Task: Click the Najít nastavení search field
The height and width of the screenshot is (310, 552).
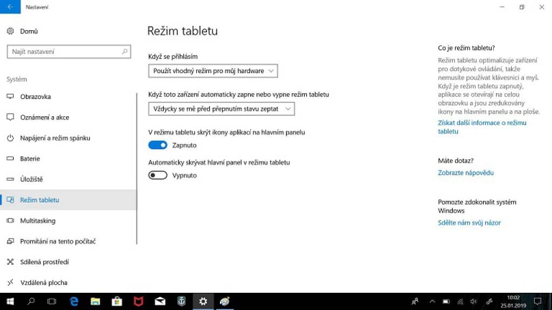Action: click(x=68, y=52)
